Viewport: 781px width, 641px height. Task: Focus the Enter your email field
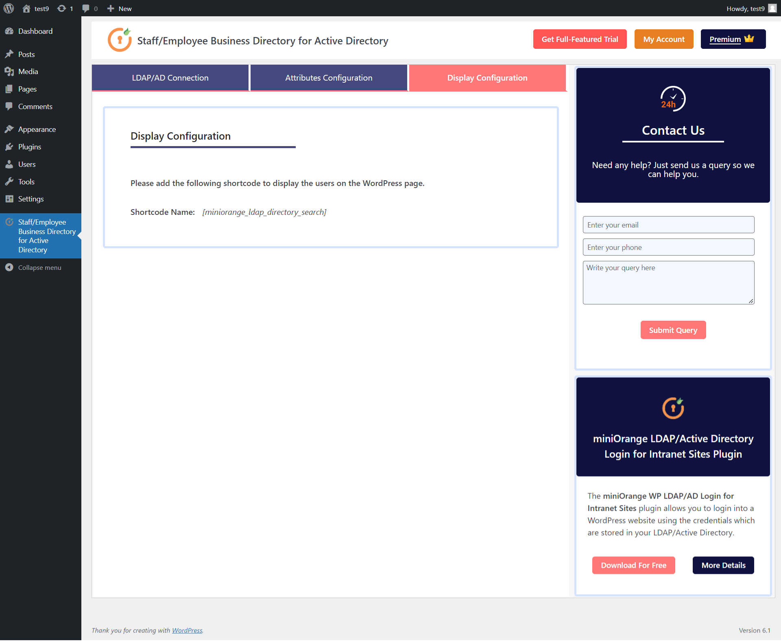pos(668,225)
